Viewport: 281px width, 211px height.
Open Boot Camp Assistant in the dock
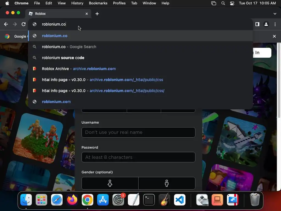coord(202,200)
